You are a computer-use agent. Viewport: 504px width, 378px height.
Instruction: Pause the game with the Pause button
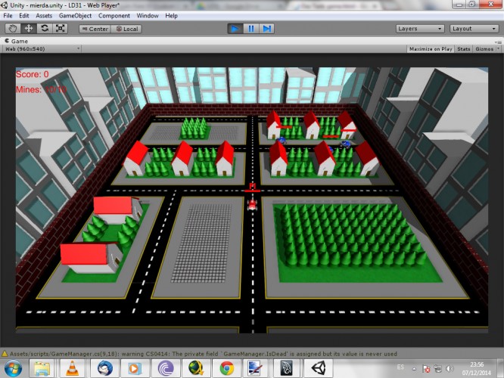pyautogui.click(x=251, y=29)
